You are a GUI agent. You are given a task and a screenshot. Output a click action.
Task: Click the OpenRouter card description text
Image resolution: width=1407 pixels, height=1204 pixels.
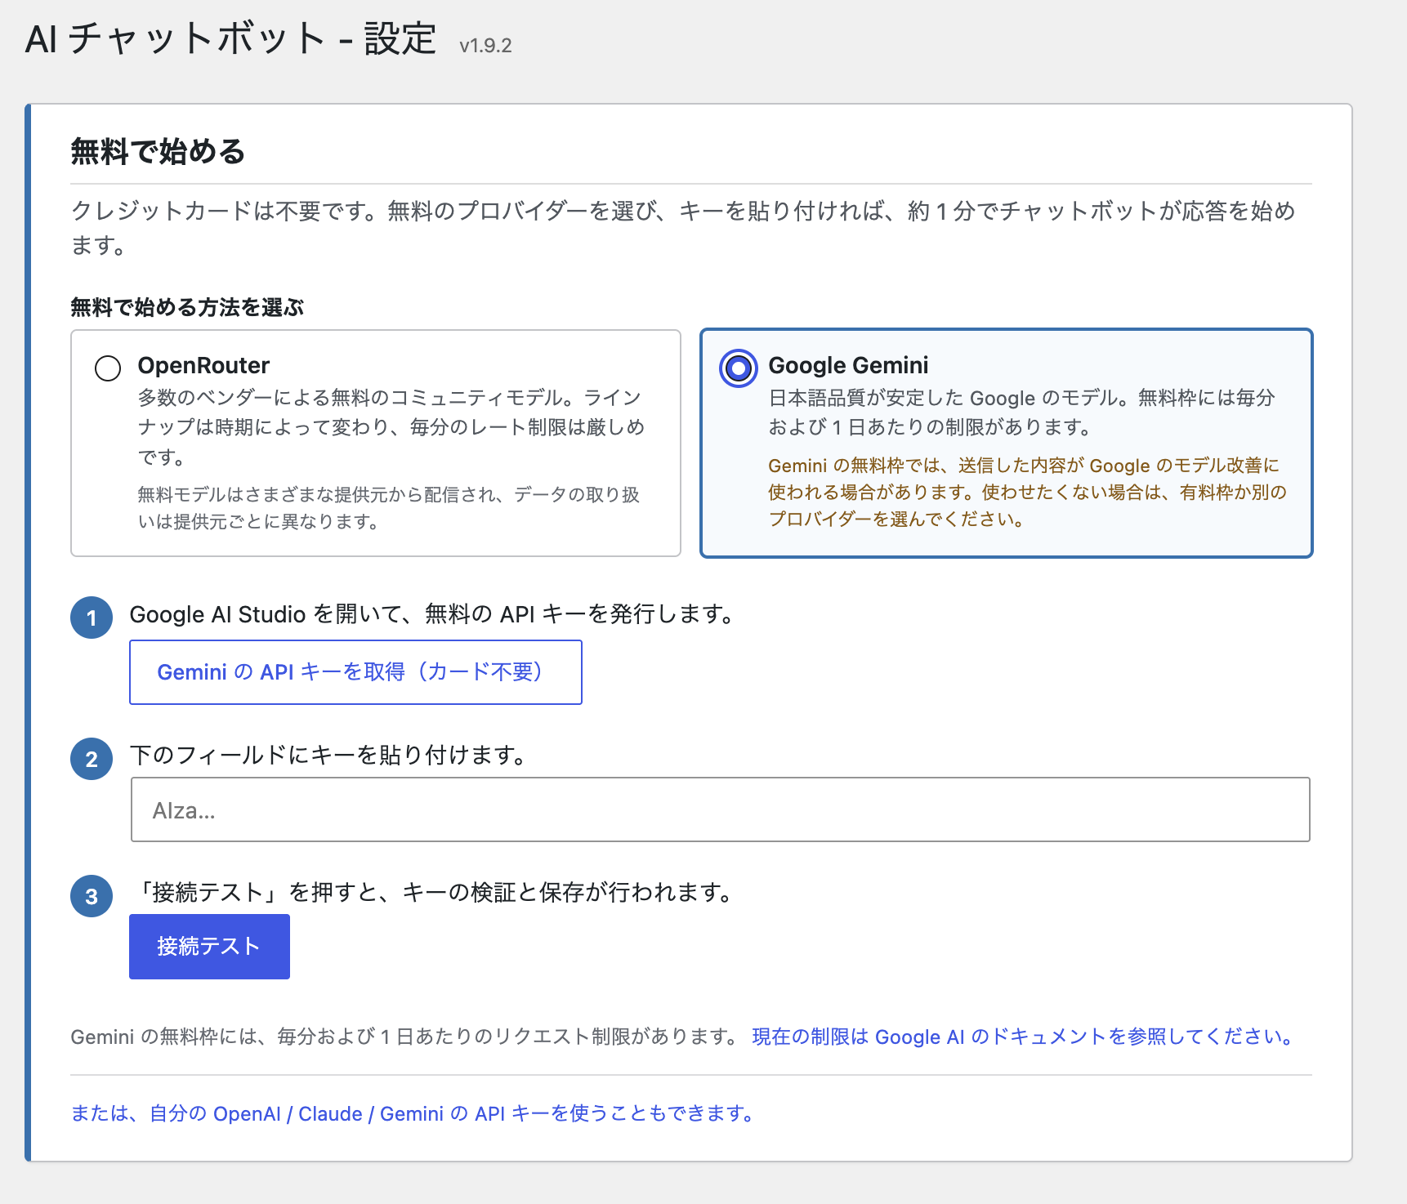391,427
